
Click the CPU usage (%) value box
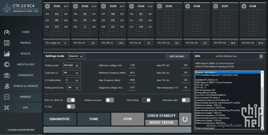tap(65, 43)
